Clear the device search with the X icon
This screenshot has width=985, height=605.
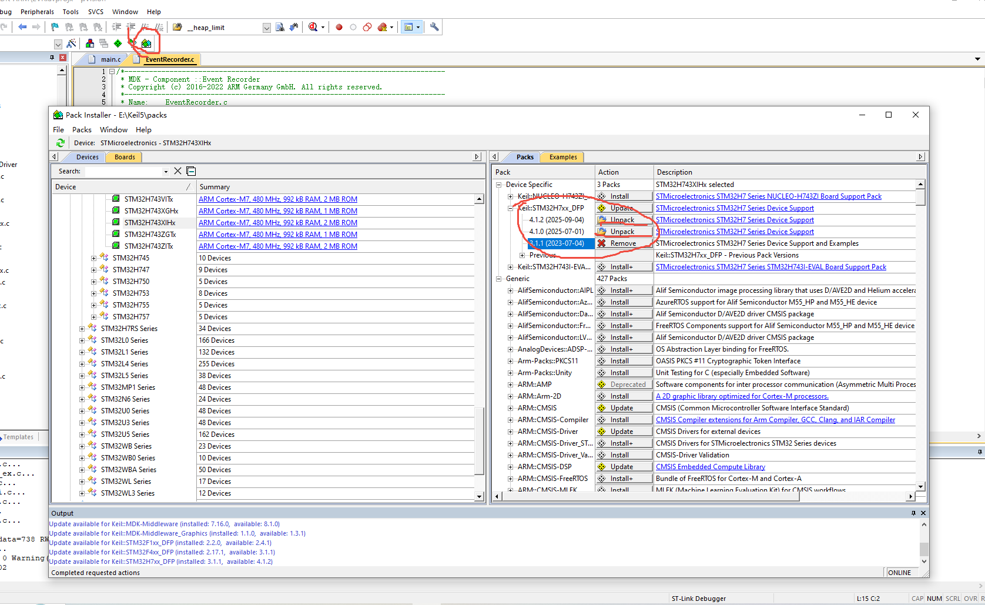tap(177, 171)
